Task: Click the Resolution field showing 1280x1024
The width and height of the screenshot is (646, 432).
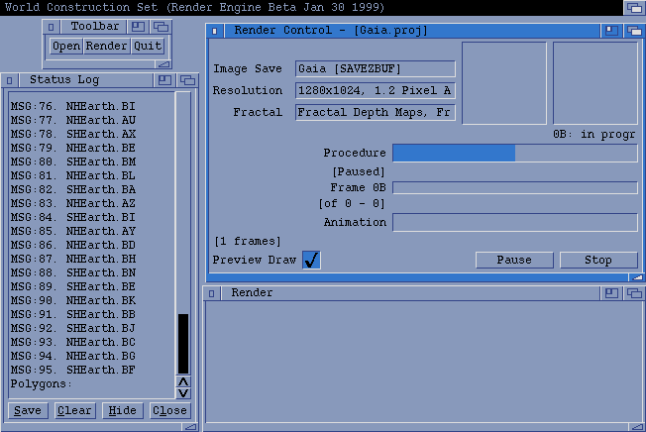Action: 375,90
